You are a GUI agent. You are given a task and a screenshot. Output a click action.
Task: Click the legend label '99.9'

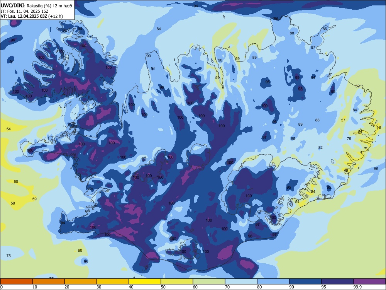pyautogui.click(x=357, y=287)
